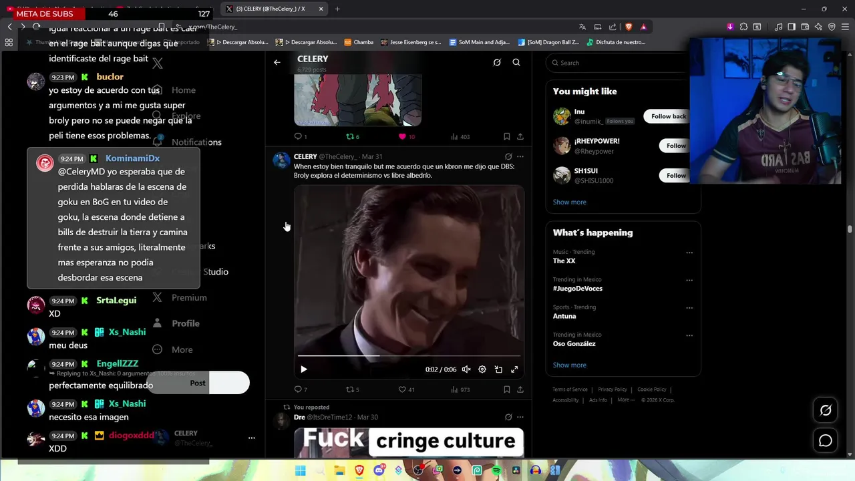Open SoM Main and Adja bookmark
This screenshot has height=481, width=855.
pos(480,42)
